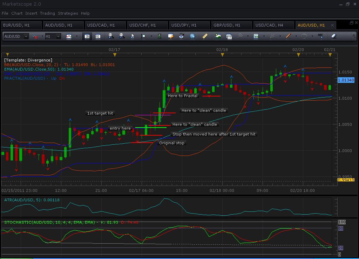The height and width of the screenshot is (259, 359).
Task: Expand the arrow beside the chain-link icon
Action: (x=42, y=36)
